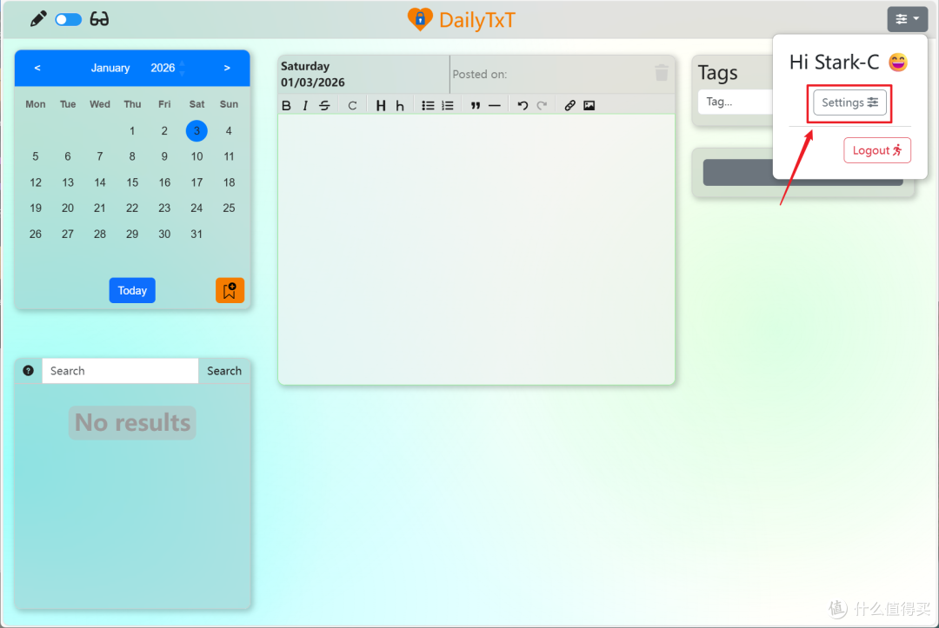Insert an image in the editor
Screen dimensions: 939x628
(589, 106)
